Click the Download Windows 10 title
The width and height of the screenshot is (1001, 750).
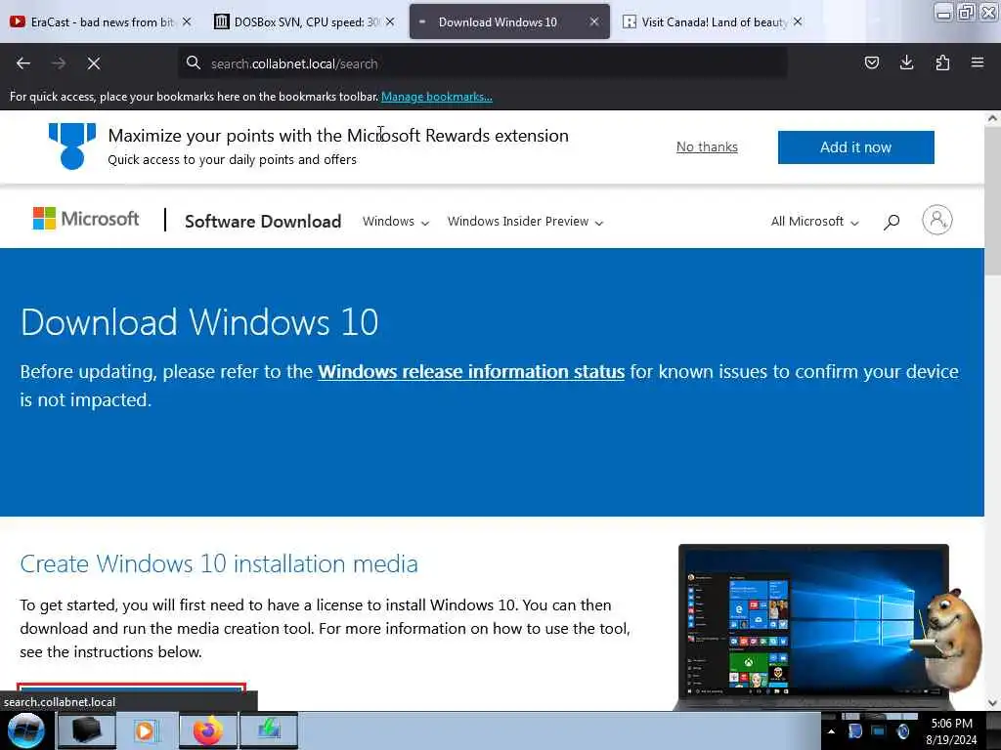click(x=199, y=321)
